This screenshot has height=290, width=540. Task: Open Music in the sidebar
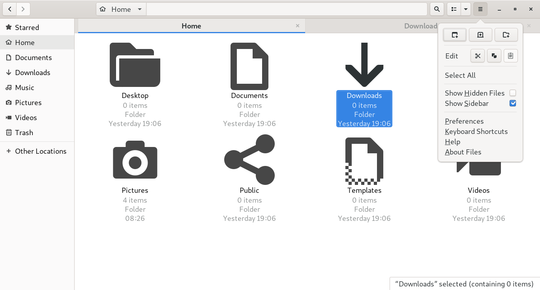coord(37,88)
